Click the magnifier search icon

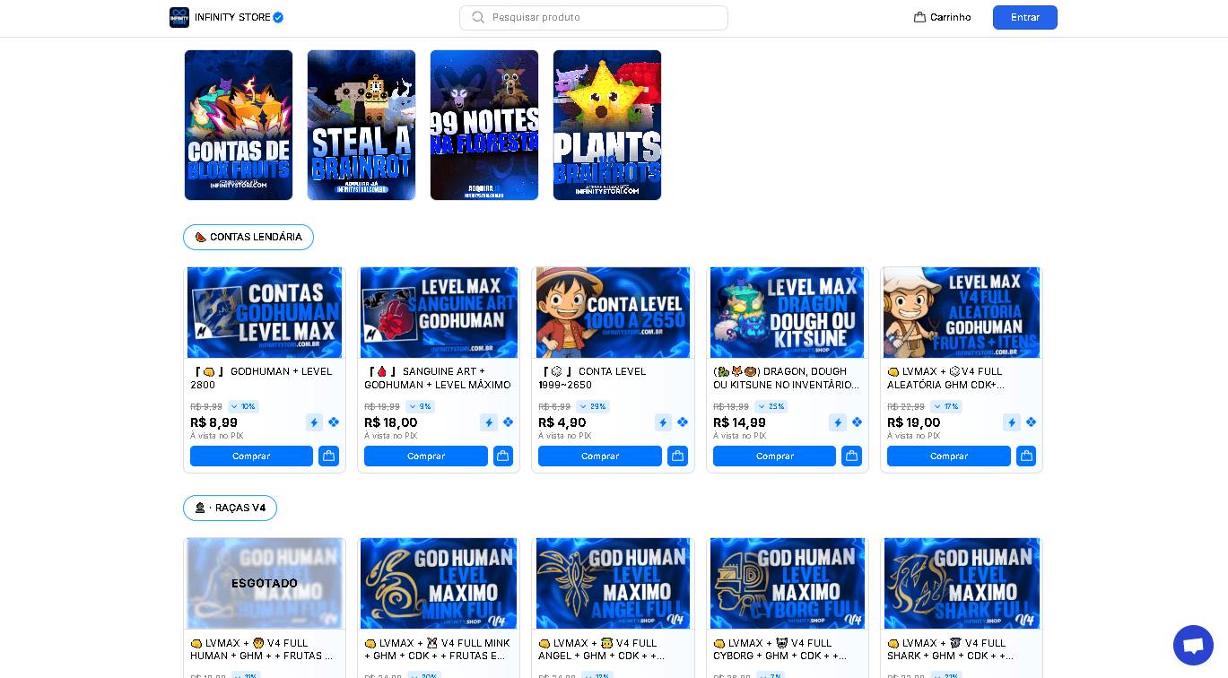click(478, 17)
